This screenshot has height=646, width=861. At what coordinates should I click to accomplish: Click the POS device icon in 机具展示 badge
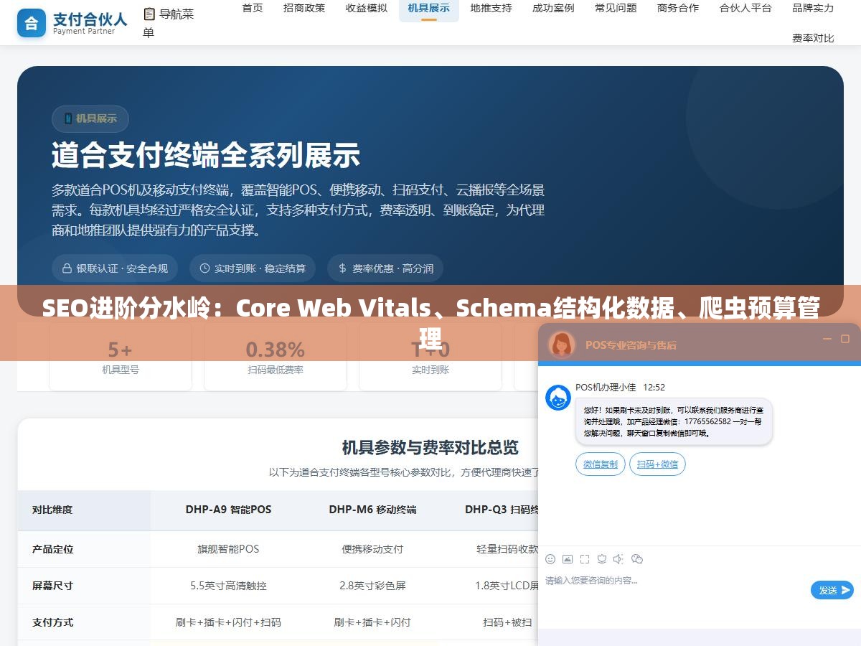pos(69,118)
